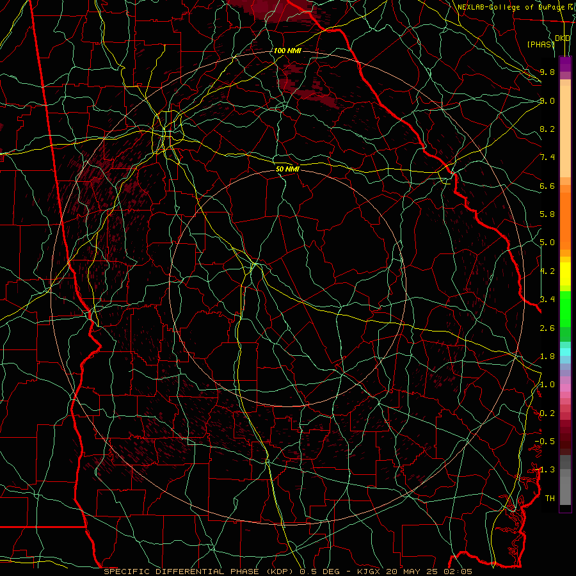Click the peach band of the color bar

pyautogui.click(x=565, y=131)
